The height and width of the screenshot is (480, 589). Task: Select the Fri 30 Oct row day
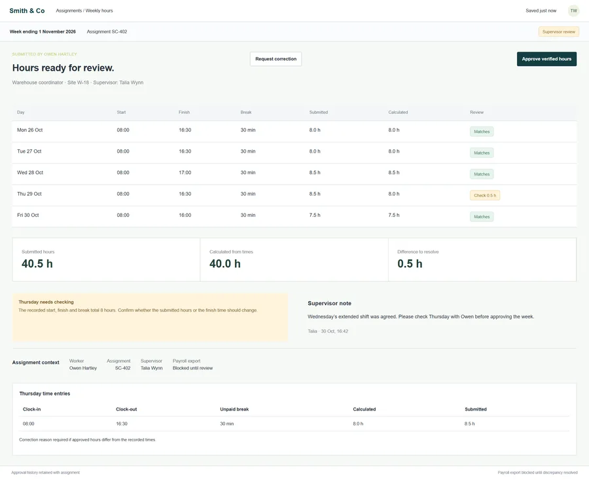(27, 215)
